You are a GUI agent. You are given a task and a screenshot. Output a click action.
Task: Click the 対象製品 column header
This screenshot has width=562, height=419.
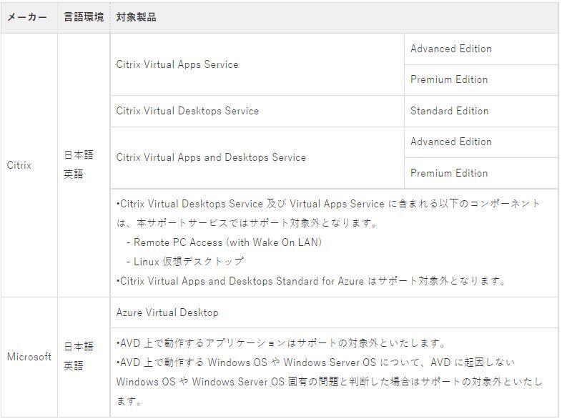click(136, 17)
